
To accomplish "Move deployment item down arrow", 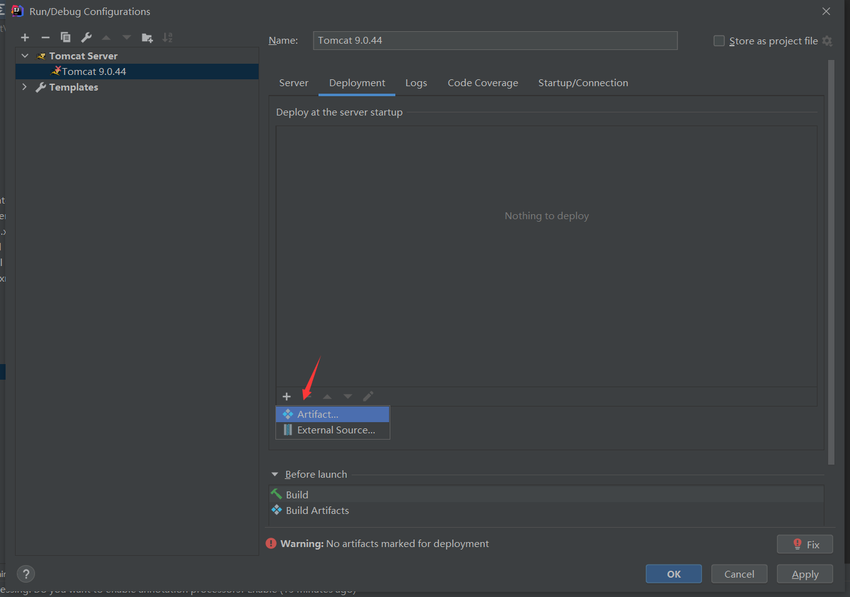I will 348,397.
